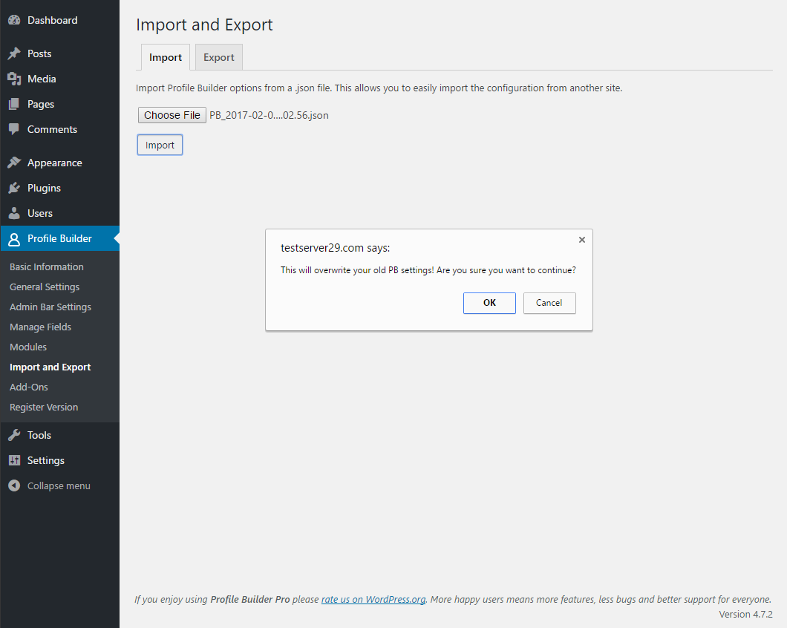Open Settings menu label

[46, 460]
